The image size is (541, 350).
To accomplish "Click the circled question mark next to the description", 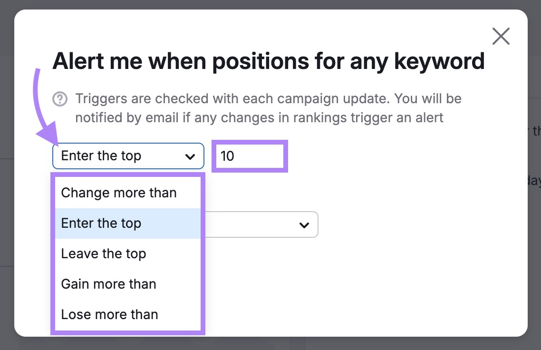I will click(60, 98).
